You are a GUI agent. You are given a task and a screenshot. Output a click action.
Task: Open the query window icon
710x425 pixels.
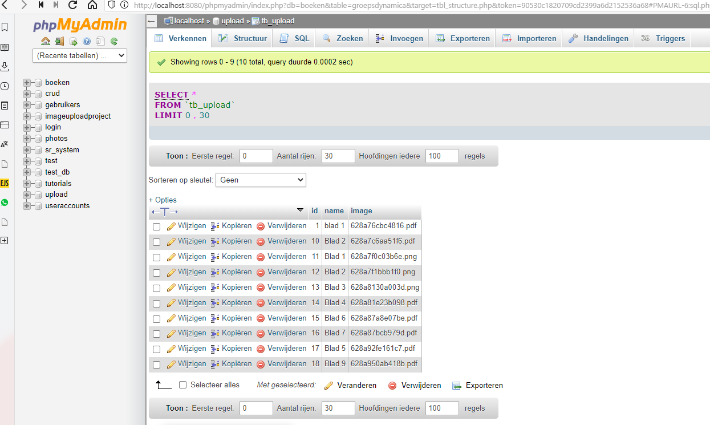point(73,41)
